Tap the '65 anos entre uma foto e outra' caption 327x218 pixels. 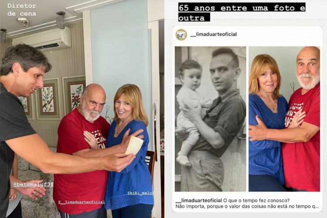(242, 13)
